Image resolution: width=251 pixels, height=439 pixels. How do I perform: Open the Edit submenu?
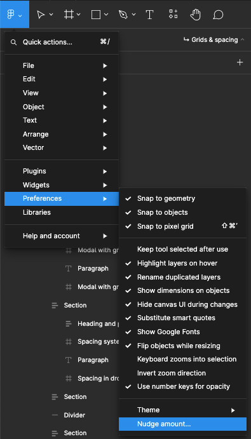62,79
